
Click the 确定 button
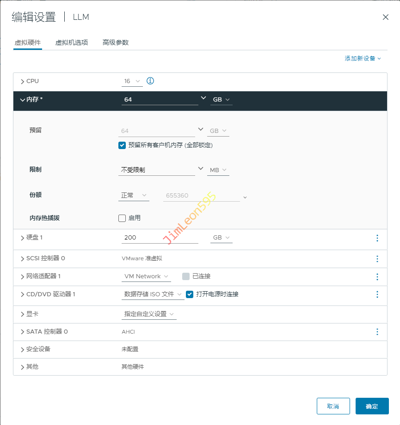[372, 406]
